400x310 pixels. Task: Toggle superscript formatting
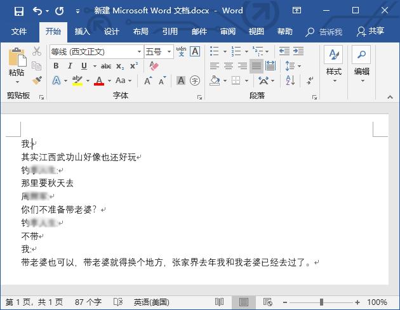point(134,66)
